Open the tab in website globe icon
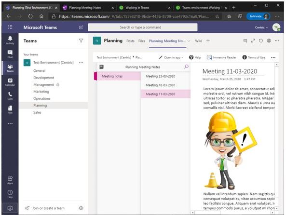Viewport: 286px width, 215px height. click(x=269, y=40)
